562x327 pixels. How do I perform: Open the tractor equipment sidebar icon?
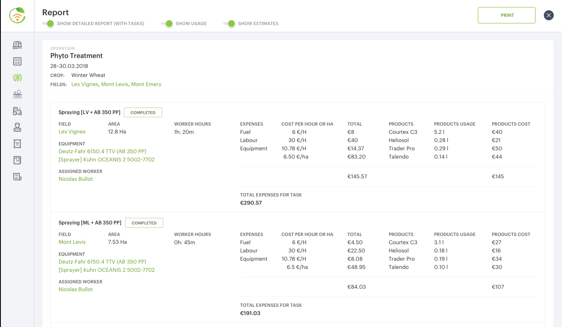17,111
